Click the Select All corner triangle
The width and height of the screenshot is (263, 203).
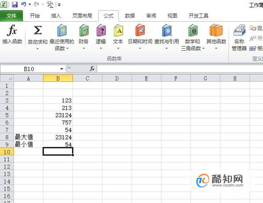7,78
